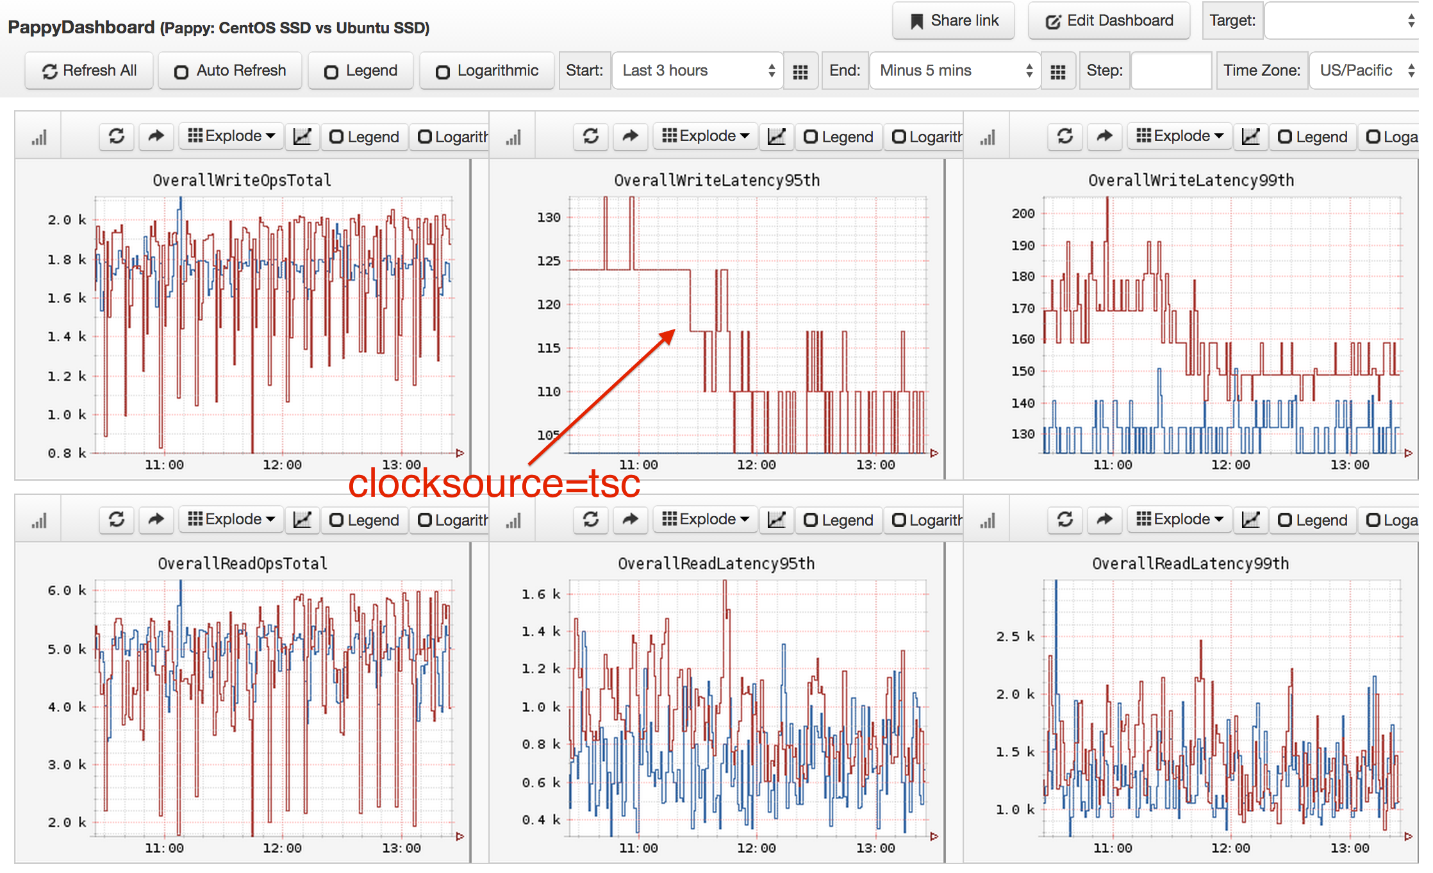Image resolution: width=1433 pixels, height=873 pixels.
Task: Click the Share link button
Action: (954, 21)
